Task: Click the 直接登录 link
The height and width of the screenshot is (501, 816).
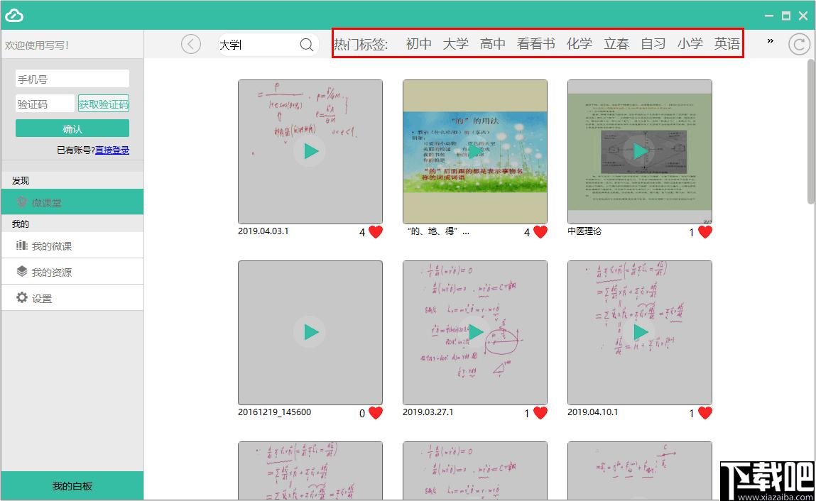Action: tap(112, 150)
